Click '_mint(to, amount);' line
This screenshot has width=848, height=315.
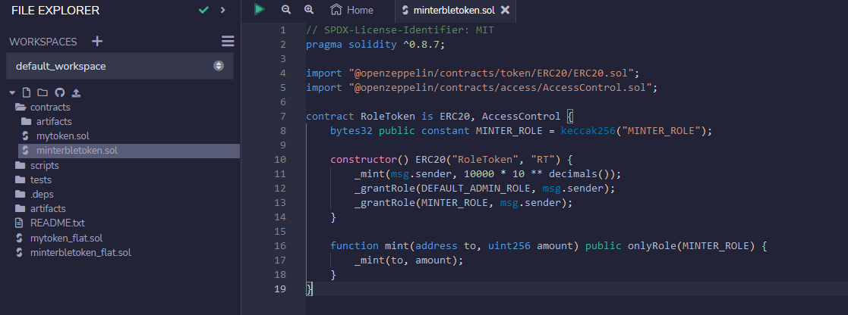409,260
